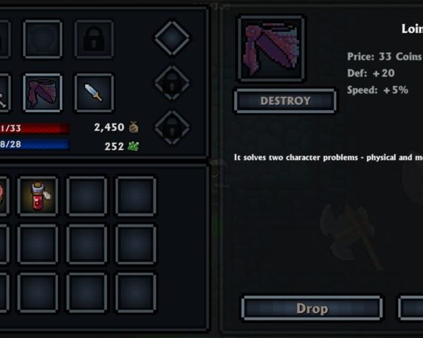Click the locked padlock equipment slot
Image resolution: width=423 pixels, height=338 pixels.
click(94, 39)
